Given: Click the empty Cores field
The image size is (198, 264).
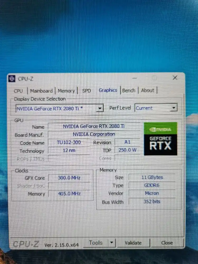Looking at the screenshot, I should (x=127, y=158).
